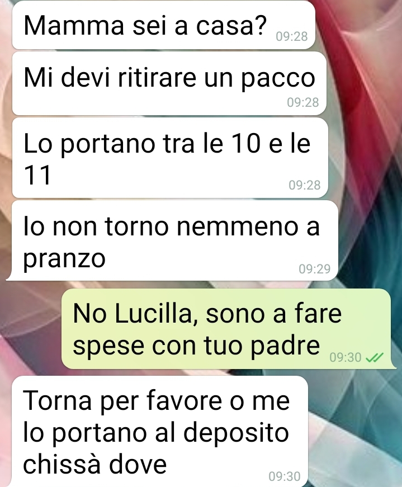
Task: Click the 09:28 timestamp beside 'Mamma sei a casa?'
Action: tap(292, 37)
